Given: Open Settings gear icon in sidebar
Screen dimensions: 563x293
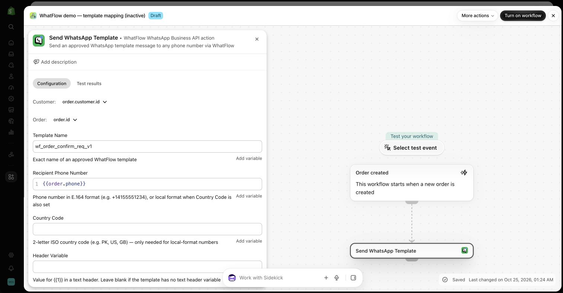Looking at the screenshot, I should coord(11,255).
